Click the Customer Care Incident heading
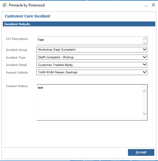158x161 pixels. tap(28, 16)
